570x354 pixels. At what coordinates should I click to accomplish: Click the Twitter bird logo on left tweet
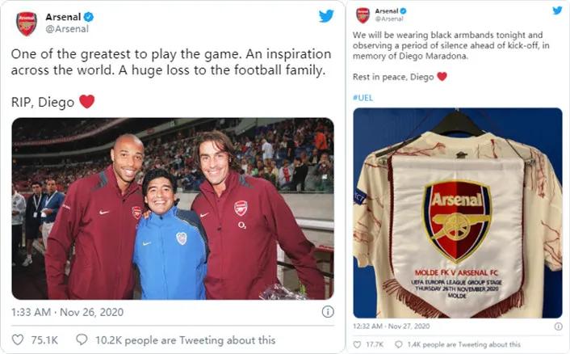(326, 16)
